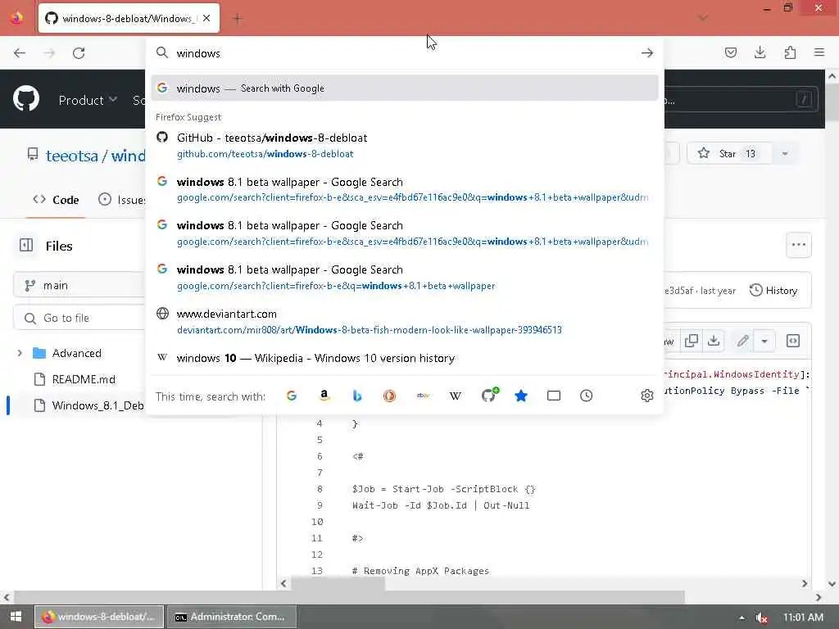The width and height of the screenshot is (839, 629).
Task: Expand the Advanced folder
Action: pyautogui.click(x=20, y=353)
